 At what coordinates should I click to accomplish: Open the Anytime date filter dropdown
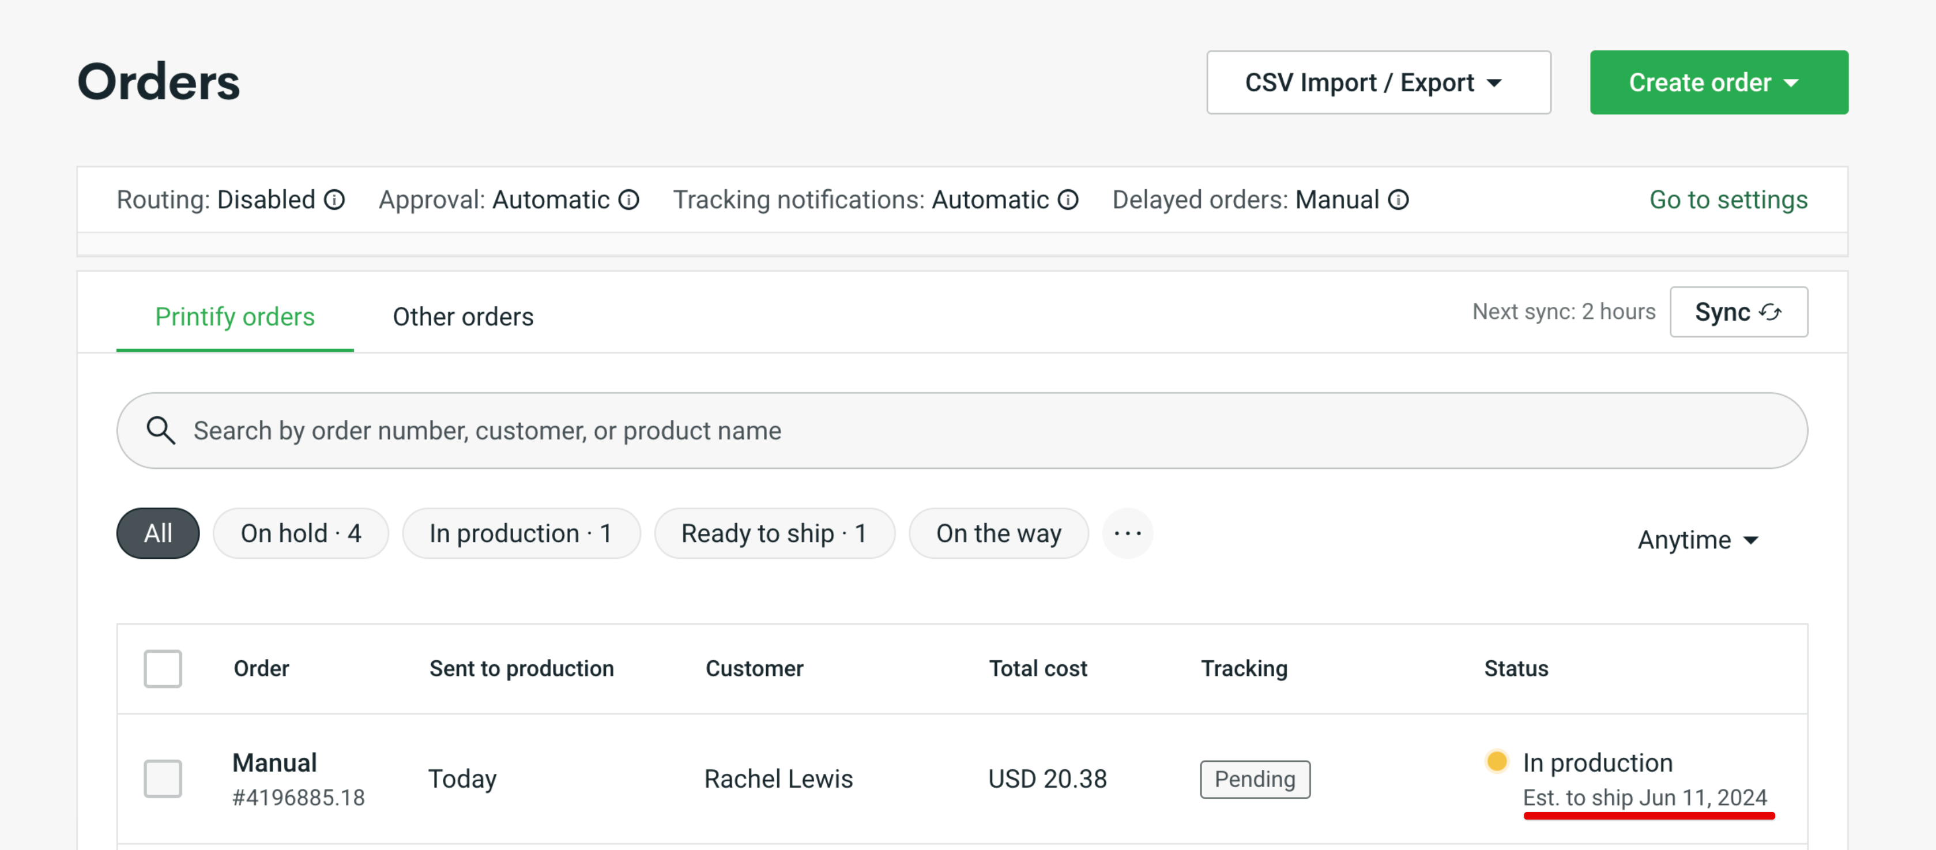coord(1696,539)
